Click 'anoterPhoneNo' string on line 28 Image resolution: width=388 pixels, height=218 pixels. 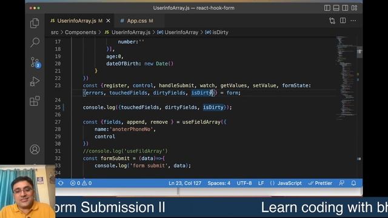[x=131, y=129]
